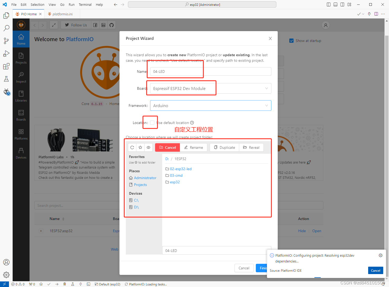389x287 pixels.
Task: Open Libraries in PIO sidebar
Action: coord(21,96)
